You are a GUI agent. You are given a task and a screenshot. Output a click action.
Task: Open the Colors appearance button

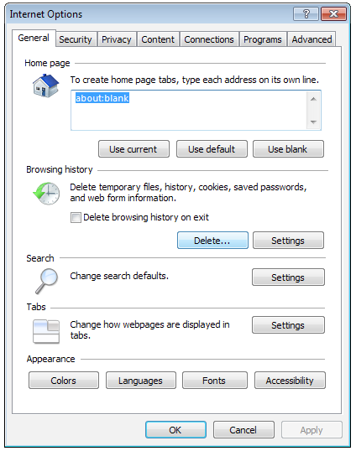pos(64,381)
